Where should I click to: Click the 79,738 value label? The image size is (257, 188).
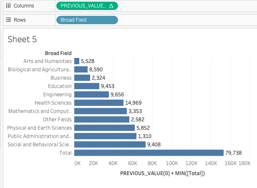pyautogui.click(x=233, y=153)
